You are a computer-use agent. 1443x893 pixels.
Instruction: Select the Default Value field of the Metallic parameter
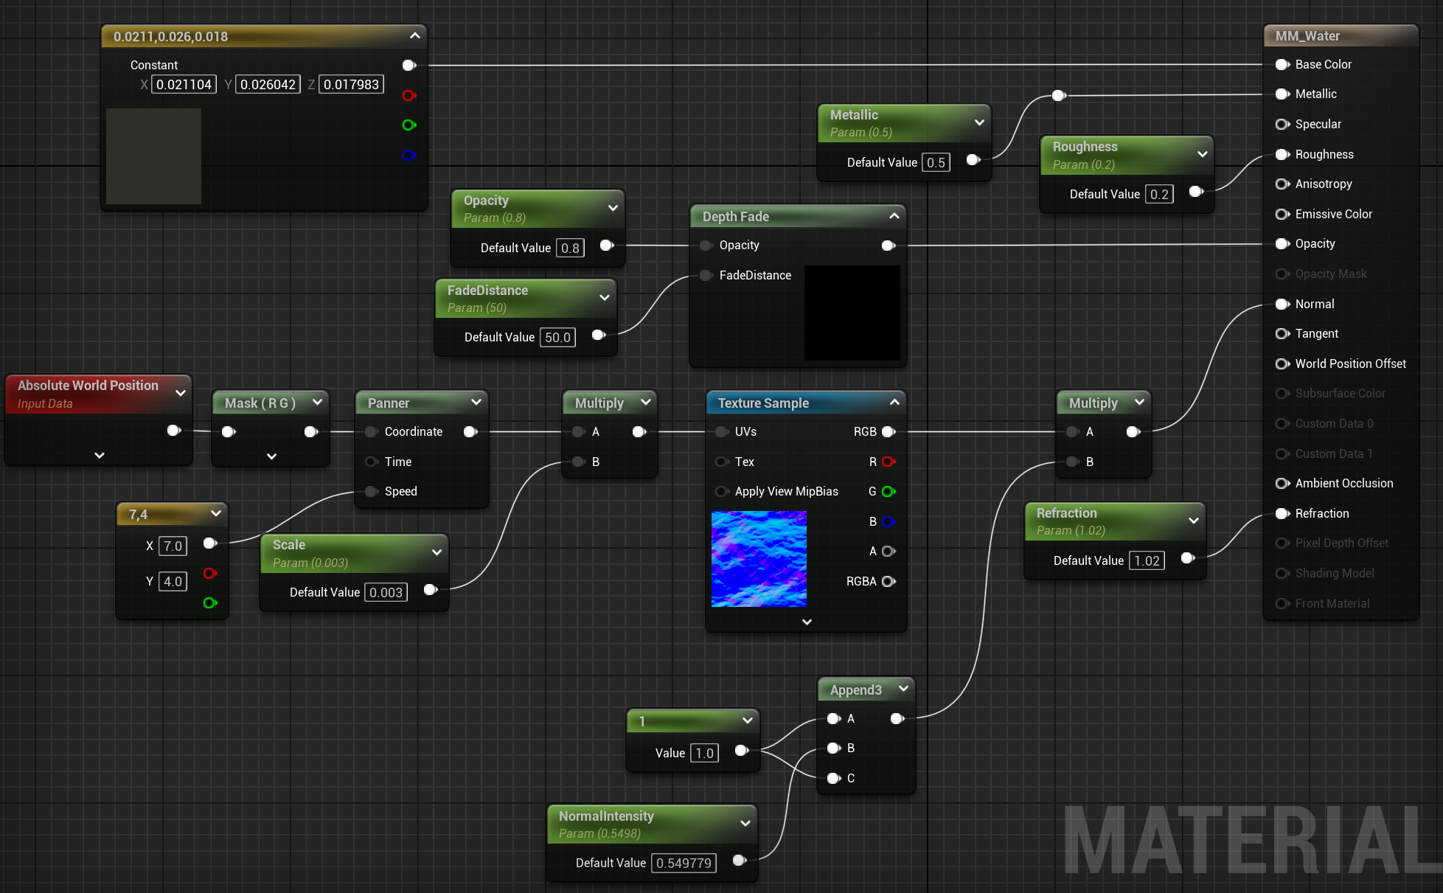[936, 161]
